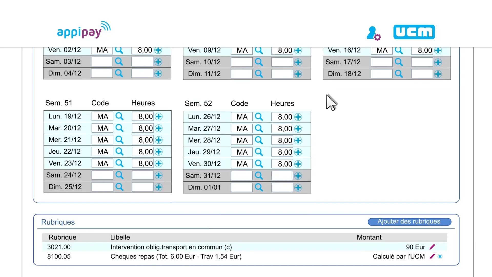Click the UCM logo
Screen dimensions: 492x277
[x=414, y=32]
